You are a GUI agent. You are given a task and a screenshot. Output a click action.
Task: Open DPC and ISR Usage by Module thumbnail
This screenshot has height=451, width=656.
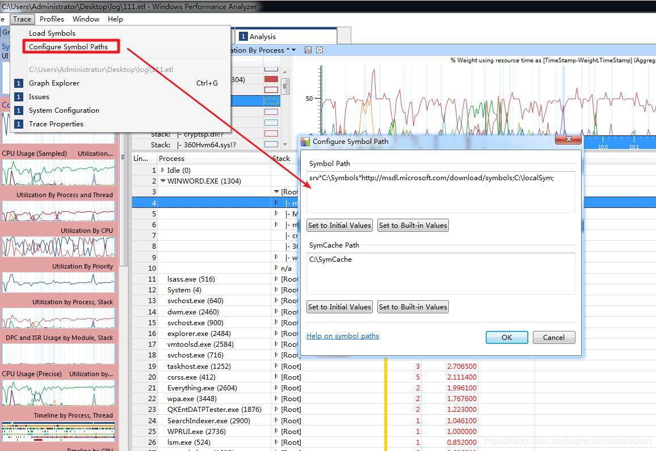click(x=58, y=354)
